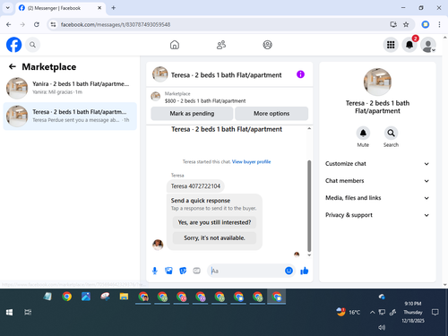
Task: Open the Yanira apartment conversation
Action: pyautogui.click(x=70, y=88)
